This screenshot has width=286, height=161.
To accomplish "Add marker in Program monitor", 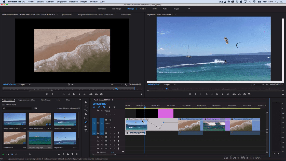I will 190,94.
